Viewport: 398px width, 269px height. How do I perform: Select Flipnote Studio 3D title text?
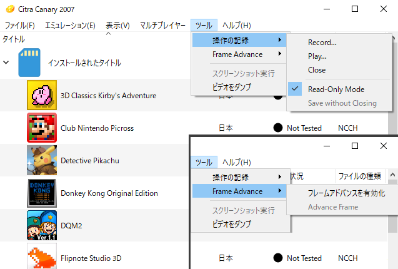(x=91, y=258)
